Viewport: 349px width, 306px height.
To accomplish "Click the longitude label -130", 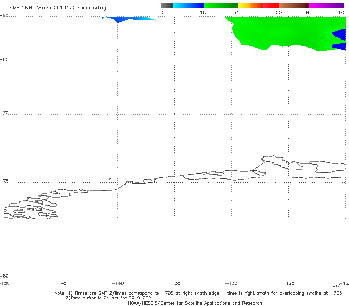I will click(232, 283).
